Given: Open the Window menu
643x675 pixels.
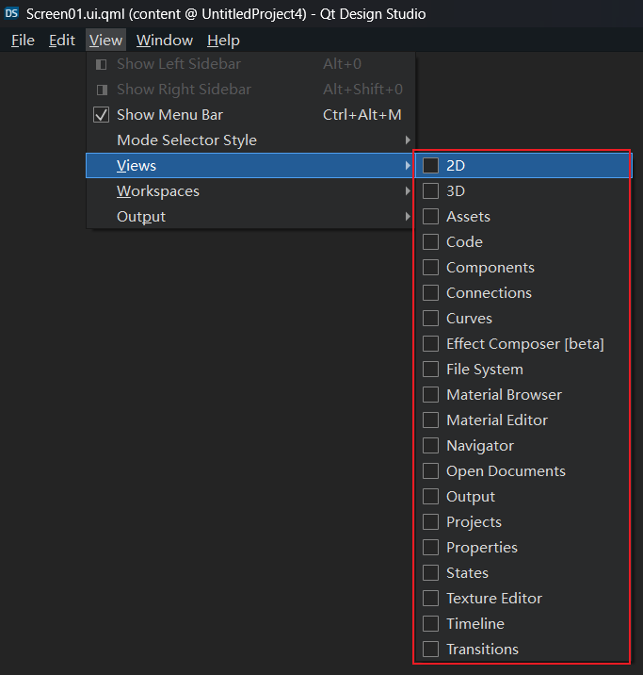Looking at the screenshot, I should (164, 41).
